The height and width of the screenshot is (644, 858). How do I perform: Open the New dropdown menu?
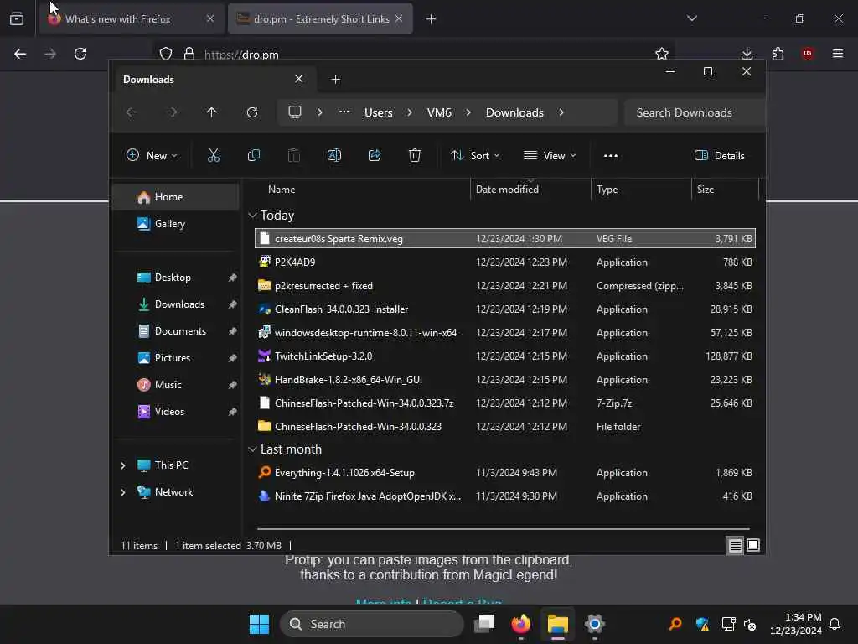[152, 155]
